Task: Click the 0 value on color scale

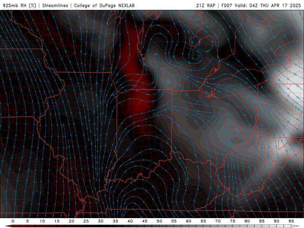Action: pos(13,221)
